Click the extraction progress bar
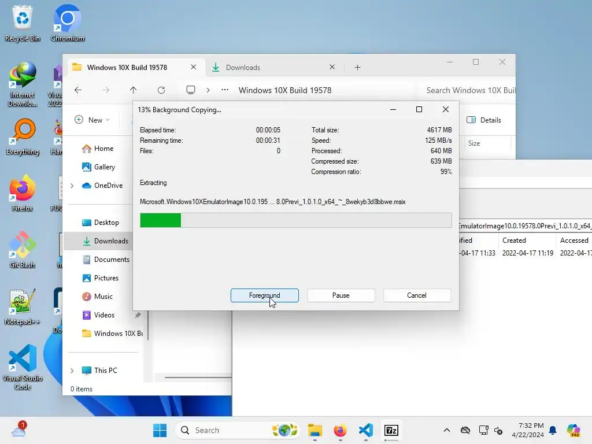 (295, 220)
